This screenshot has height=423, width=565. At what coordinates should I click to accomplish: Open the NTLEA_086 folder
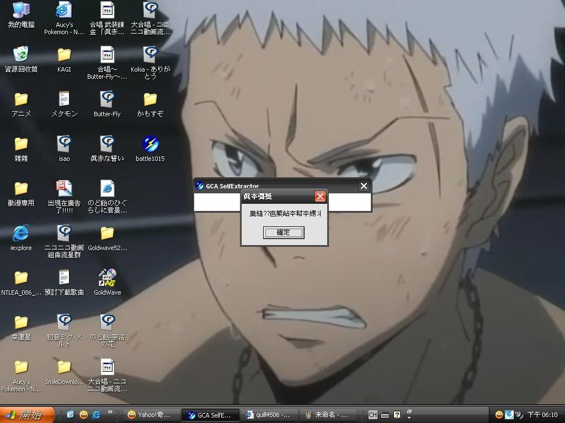[22, 283]
